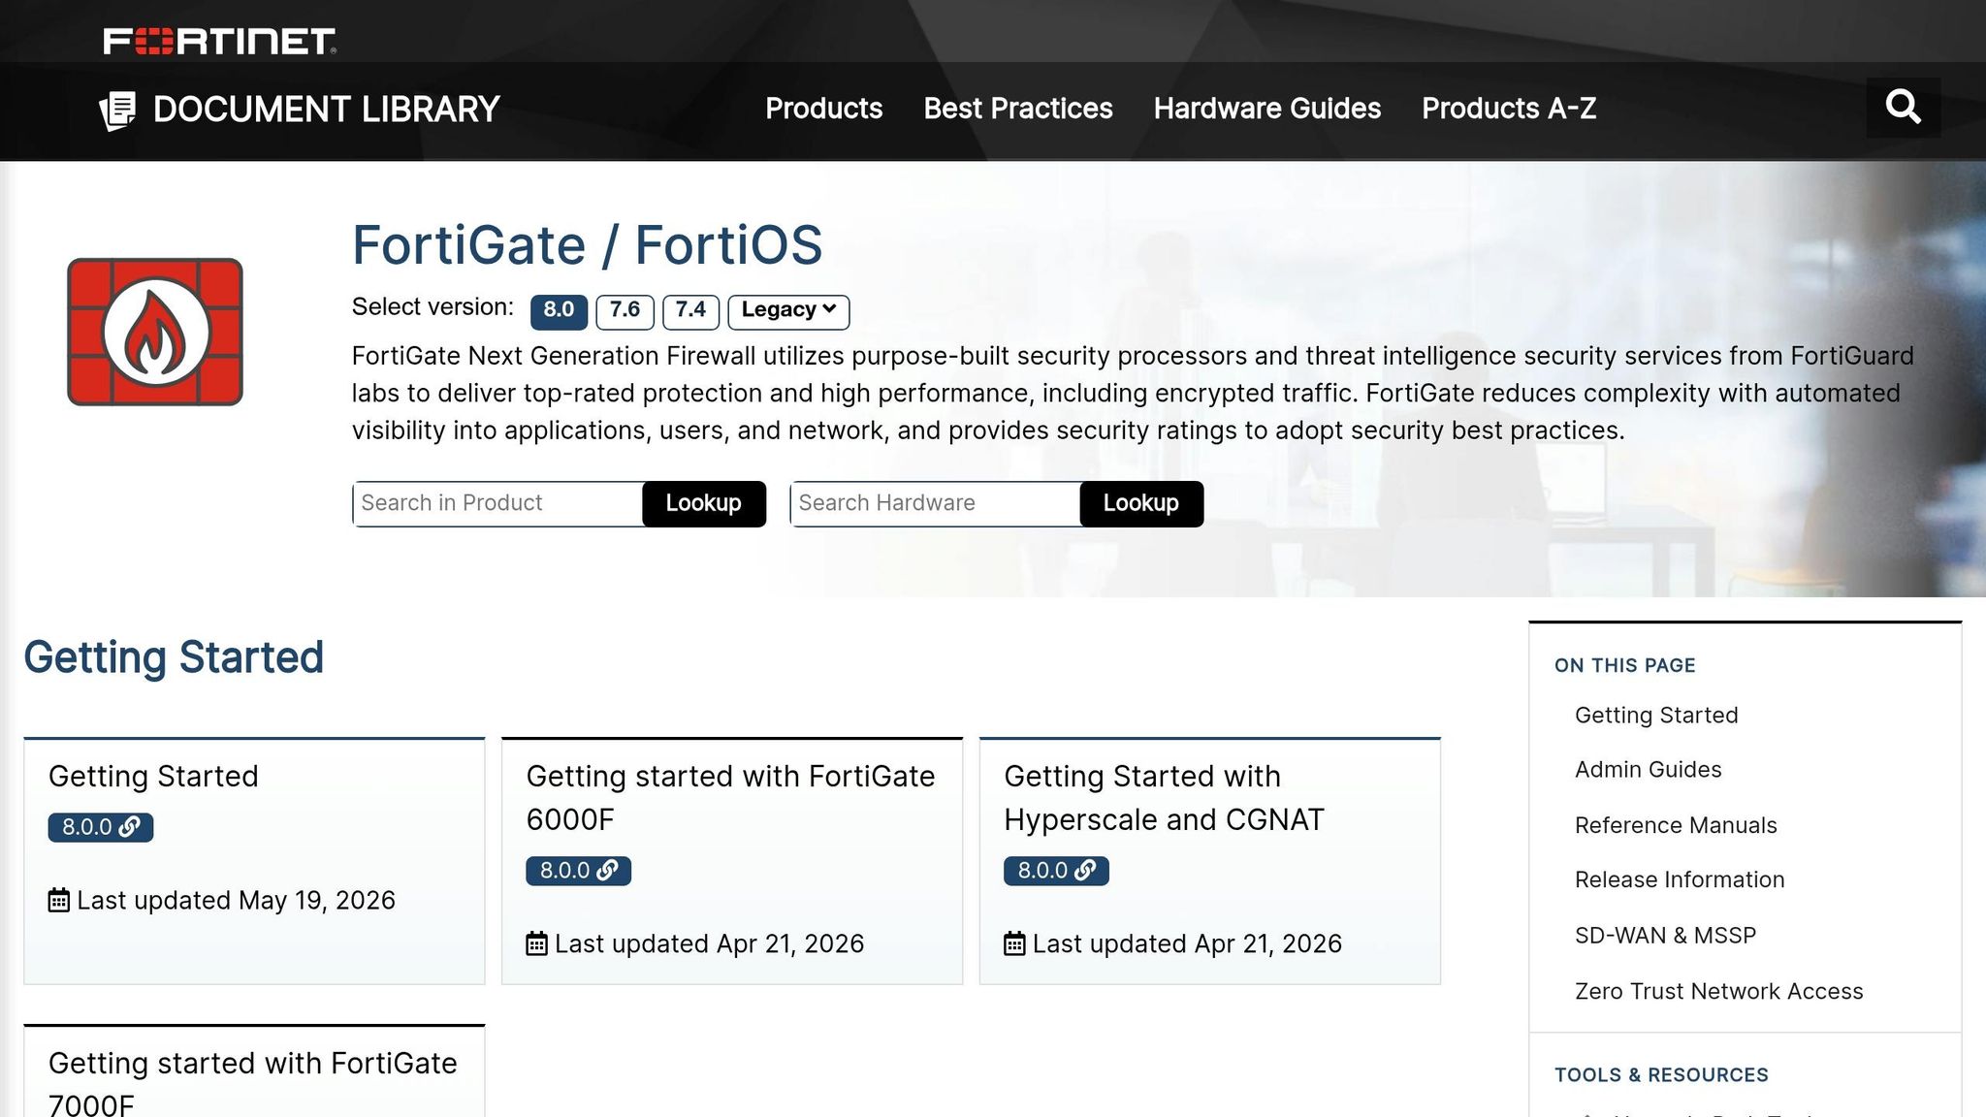Click the FortiGate / FortiOS heading
Screen dimensions: 1986x1117
coord(587,244)
